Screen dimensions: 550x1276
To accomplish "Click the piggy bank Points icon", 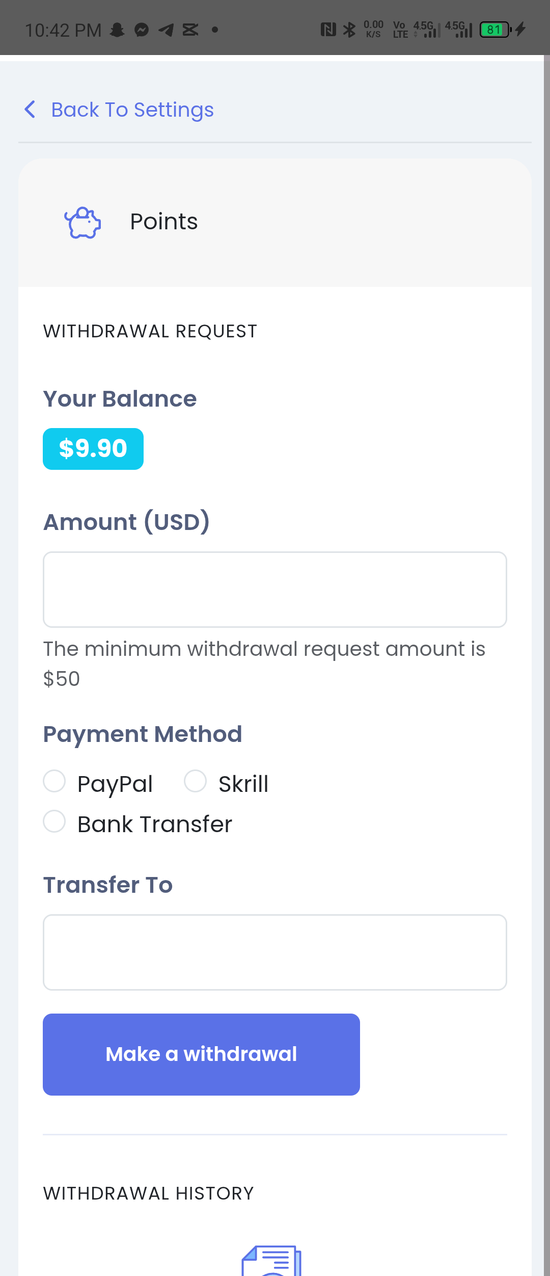I will coord(82,222).
